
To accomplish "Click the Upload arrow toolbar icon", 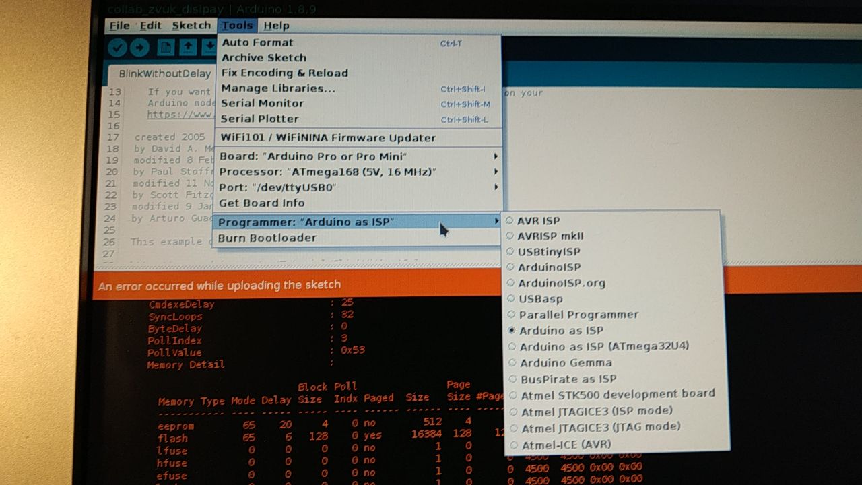I will [x=139, y=47].
